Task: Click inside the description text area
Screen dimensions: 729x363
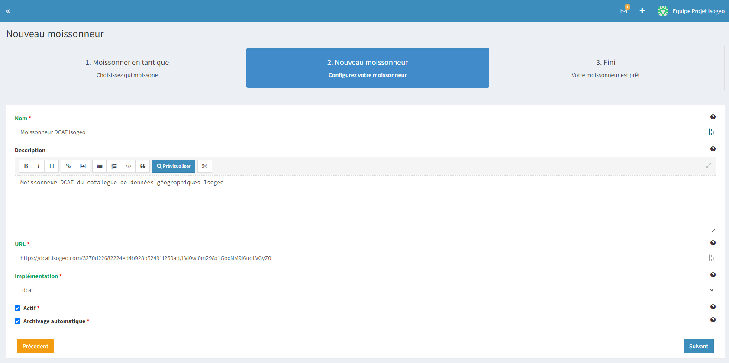Action: pyautogui.click(x=365, y=204)
